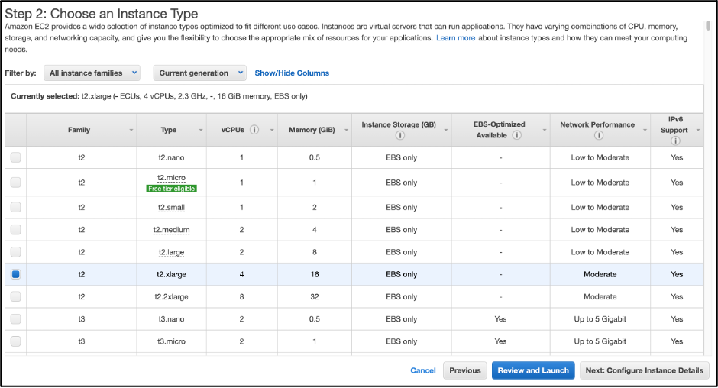Open the Learn more link
Screen dimensions: 718x388
(x=455, y=38)
